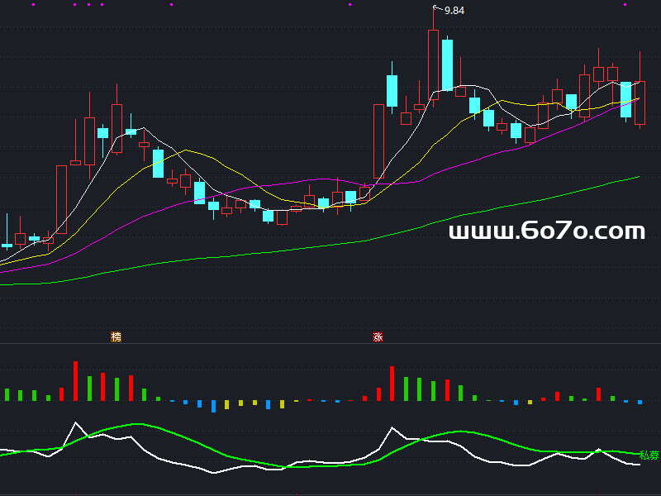Click the green 私募 indicator label
The height and width of the screenshot is (496, 661).
point(649,455)
